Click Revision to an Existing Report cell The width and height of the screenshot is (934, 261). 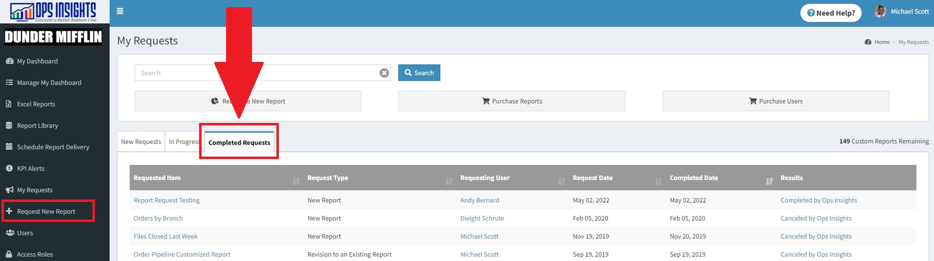349,254
